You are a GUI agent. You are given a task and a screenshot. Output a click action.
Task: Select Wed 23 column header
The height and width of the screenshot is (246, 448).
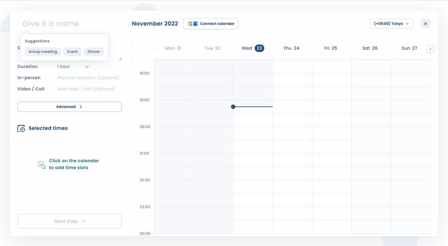pyautogui.click(x=253, y=48)
